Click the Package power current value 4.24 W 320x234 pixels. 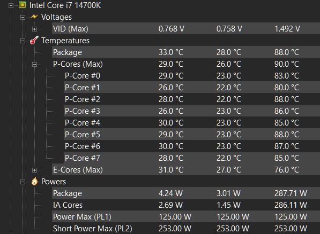(170, 193)
